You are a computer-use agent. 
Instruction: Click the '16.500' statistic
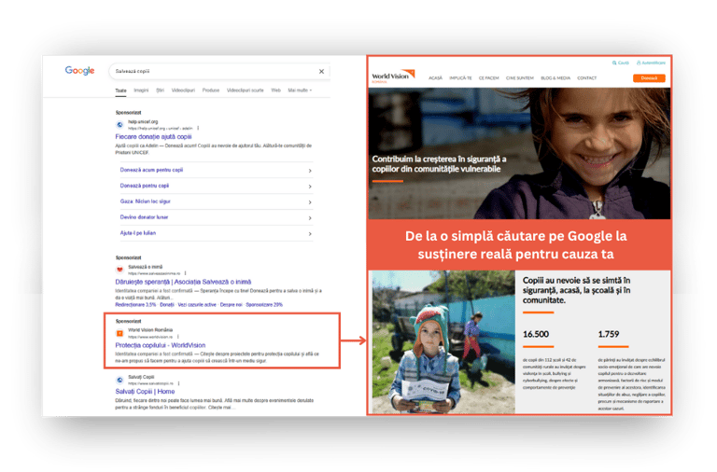[536, 334]
